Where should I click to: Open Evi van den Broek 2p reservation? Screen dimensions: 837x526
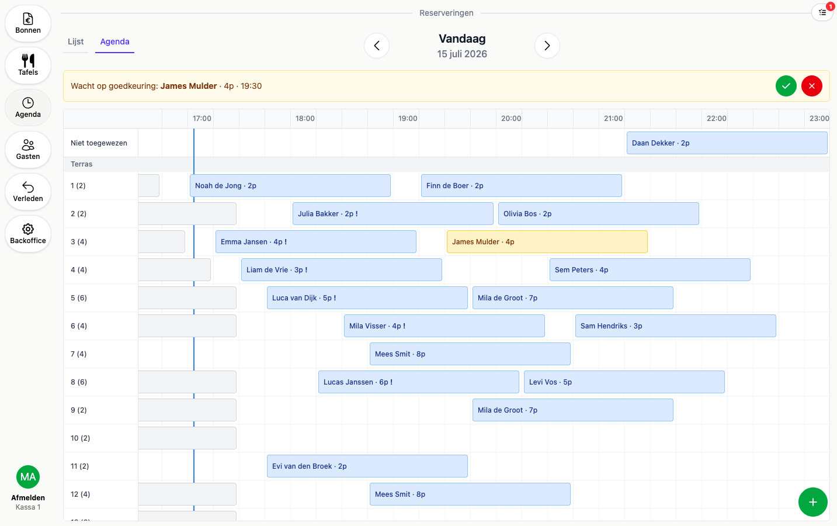(x=367, y=466)
